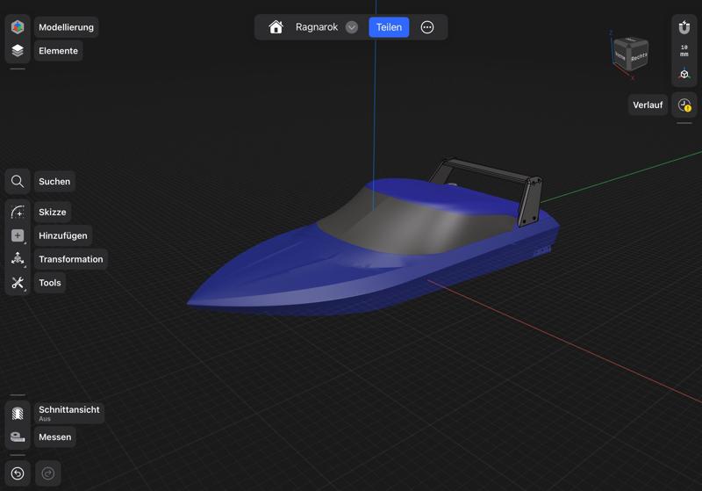702x491 pixels.
Task: Click the Teilen share button
Action: [x=389, y=27]
